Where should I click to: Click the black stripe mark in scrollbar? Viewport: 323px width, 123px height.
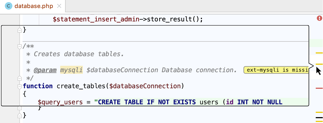[319, 117]
